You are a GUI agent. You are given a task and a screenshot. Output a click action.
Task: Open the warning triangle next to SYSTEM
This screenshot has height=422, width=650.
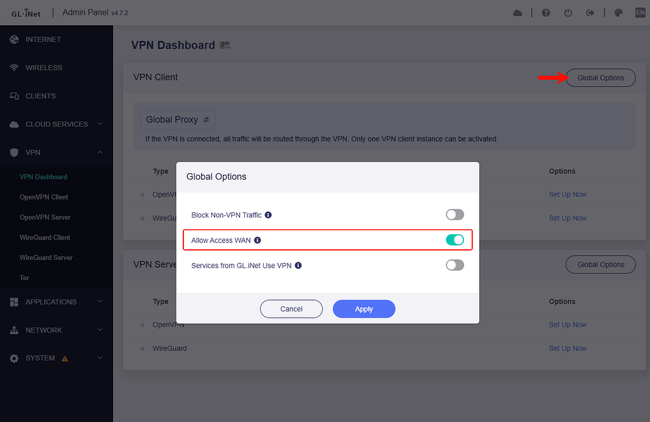(63, 358)
